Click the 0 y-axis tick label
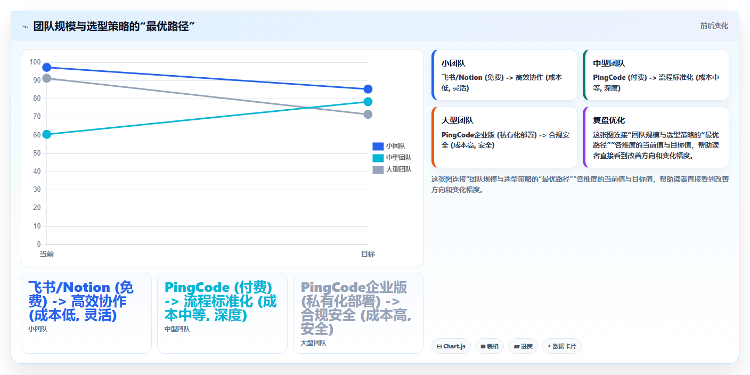The width and height of the screenshot is (750, 375). 39,244
